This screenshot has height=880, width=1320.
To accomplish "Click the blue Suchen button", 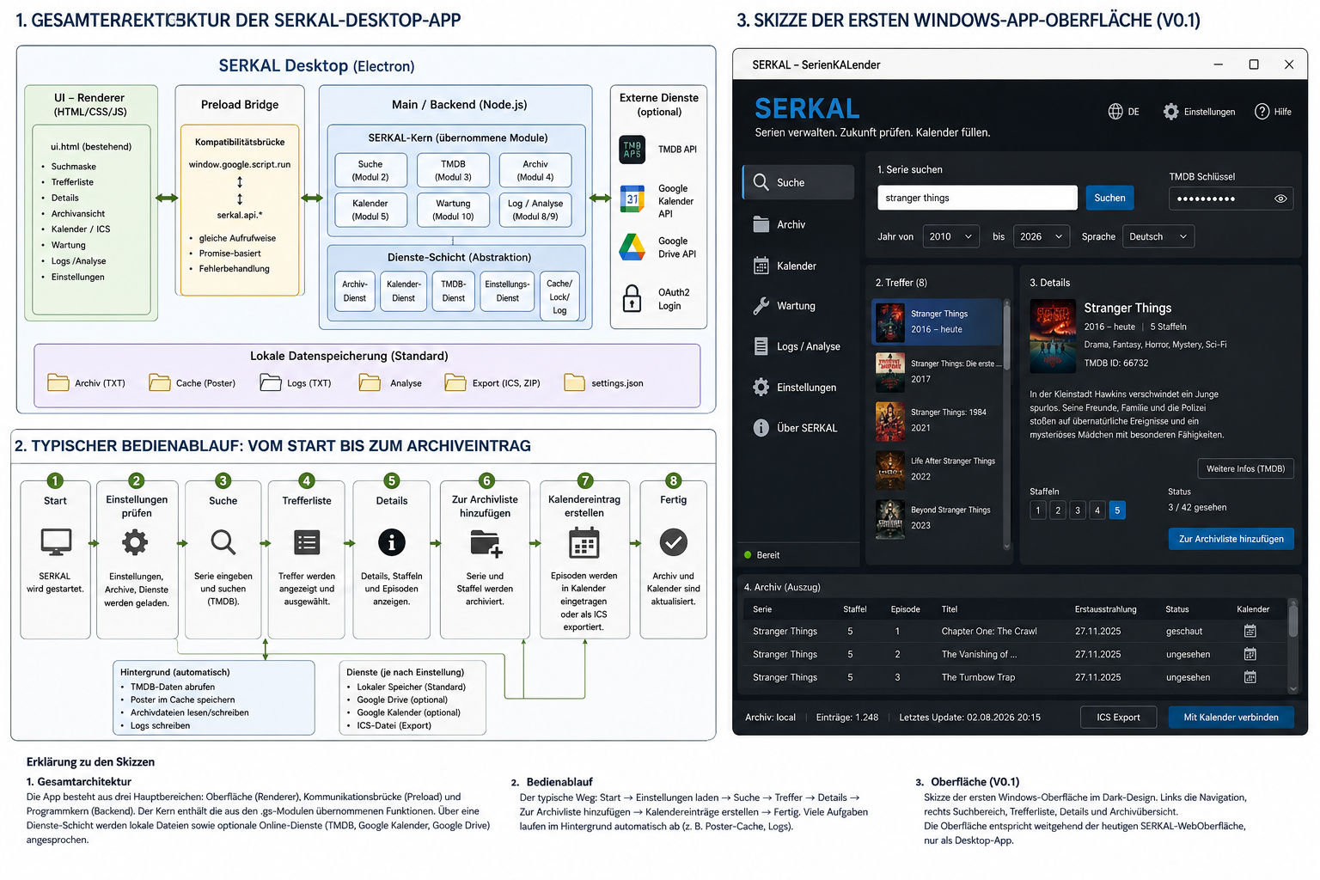I will click(x=1109, y=198).
